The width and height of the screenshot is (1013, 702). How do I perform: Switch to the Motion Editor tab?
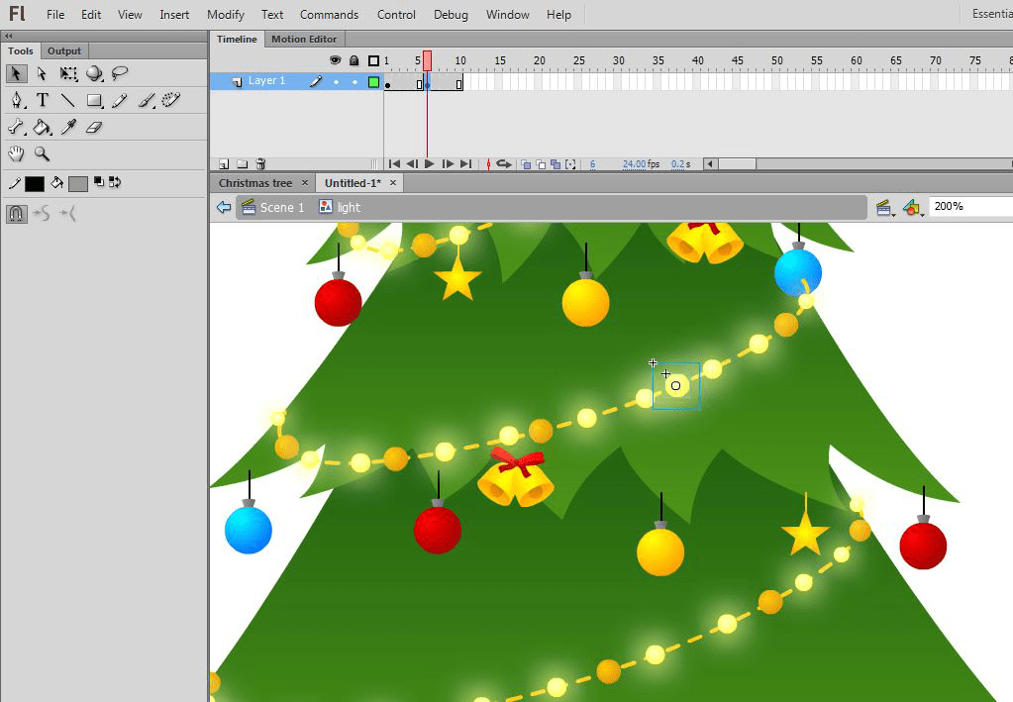click(304, 39)
